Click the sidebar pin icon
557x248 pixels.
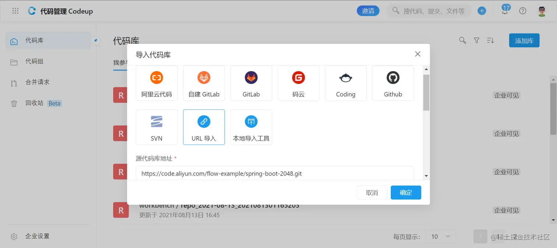[x=95, y=41]
